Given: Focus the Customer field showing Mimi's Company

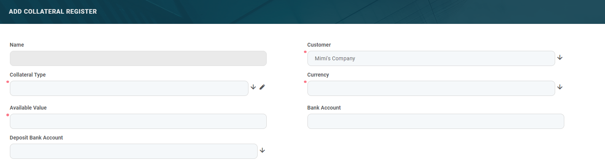Looking at the screenshot, I should coord(431,58).
